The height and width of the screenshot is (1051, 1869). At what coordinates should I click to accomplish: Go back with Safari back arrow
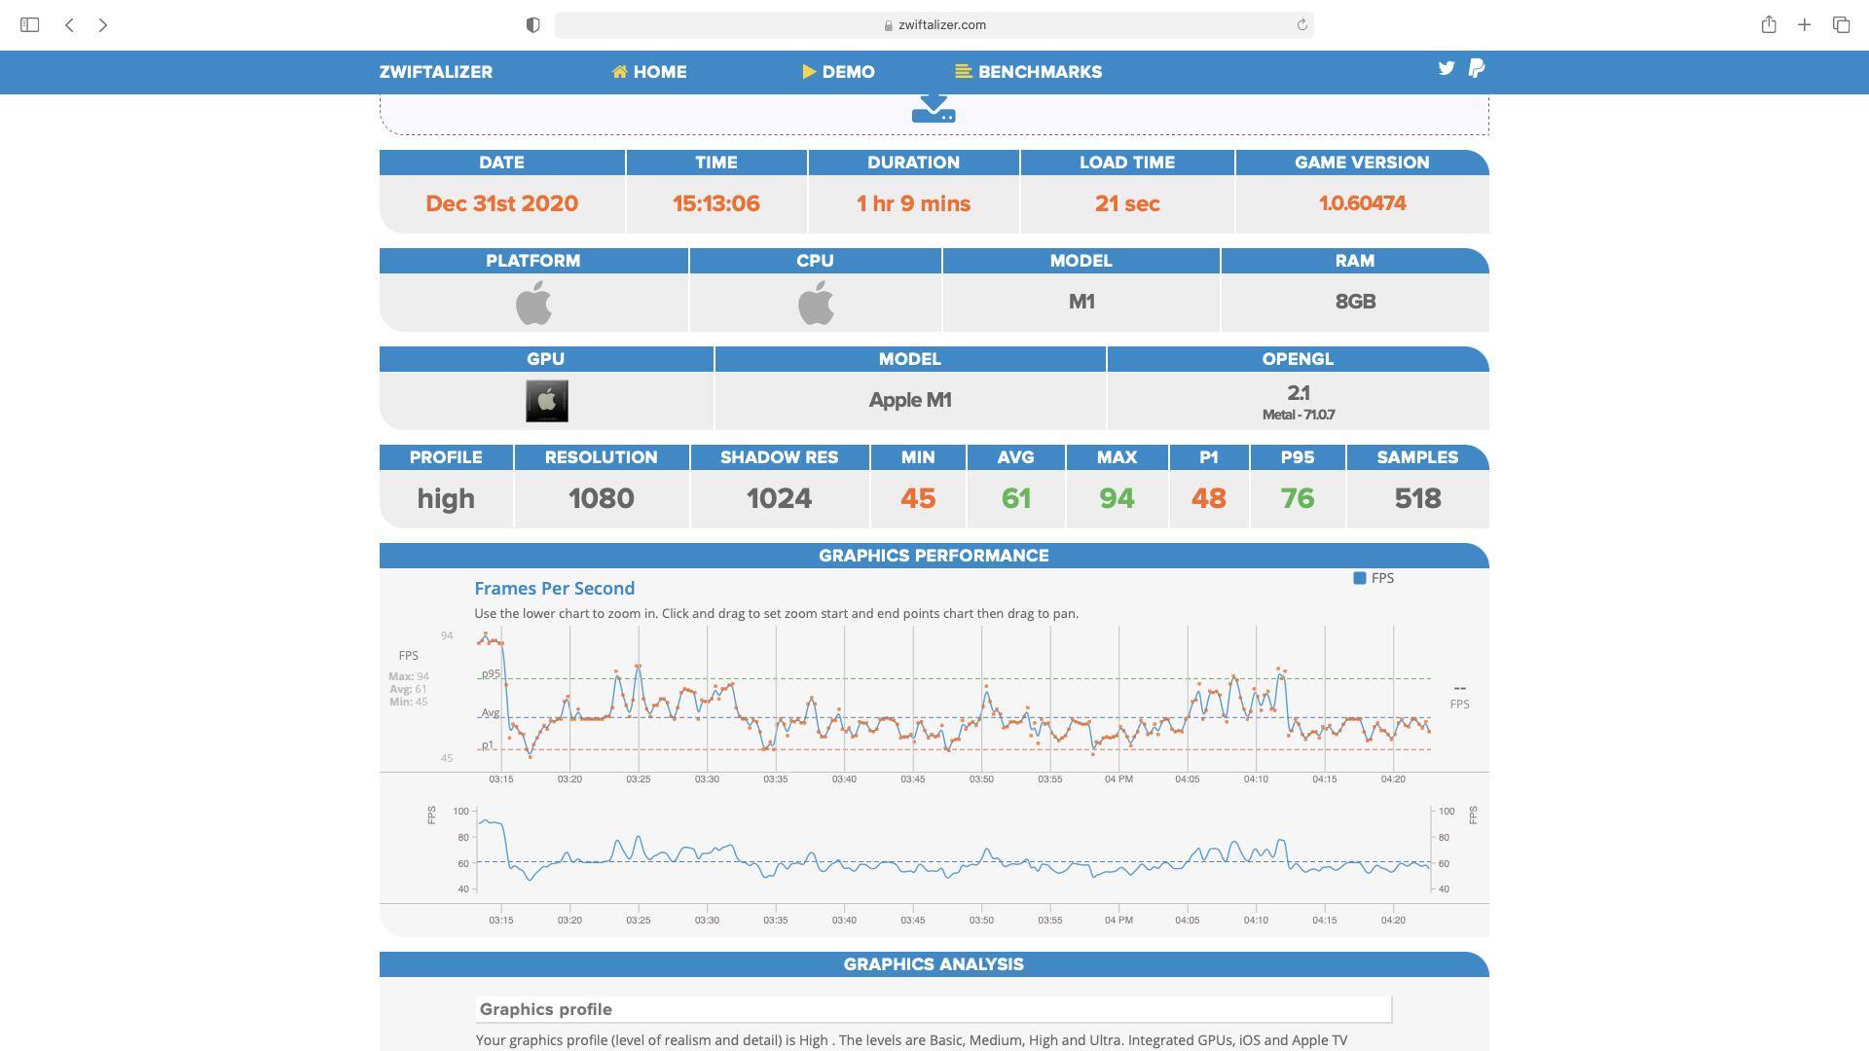tap(69, 25)
